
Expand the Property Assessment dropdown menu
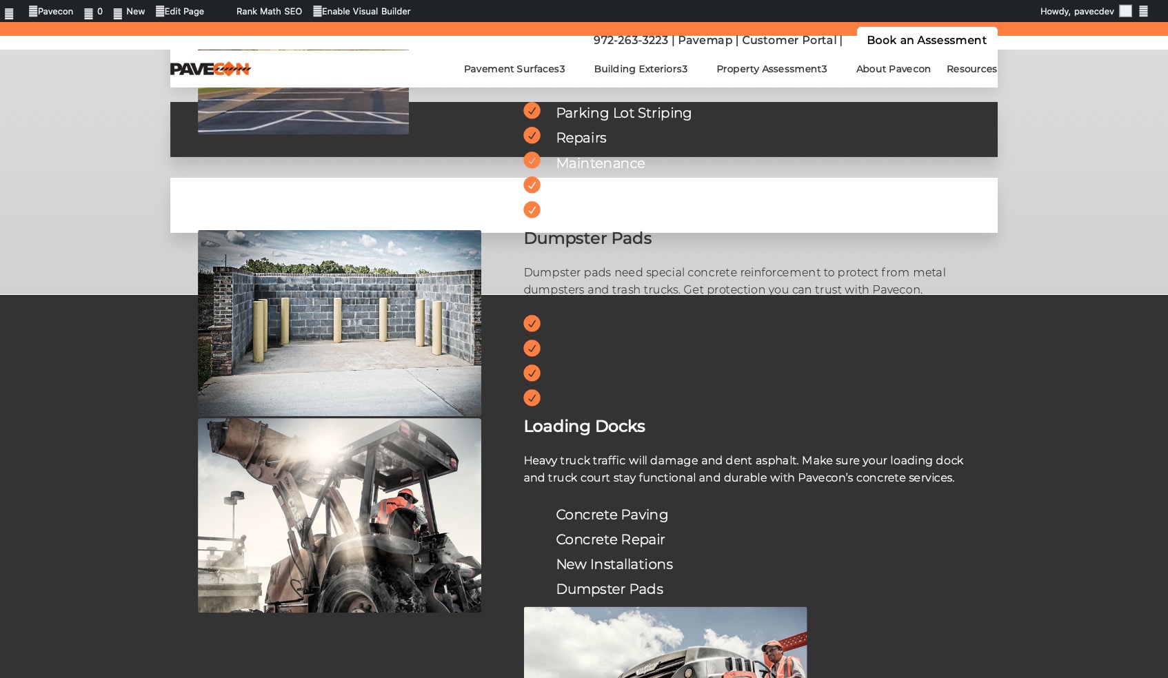(x=772, y=69)
